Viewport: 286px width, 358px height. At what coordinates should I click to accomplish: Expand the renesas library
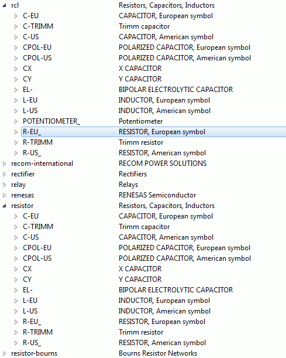pyautogui.click(x=4, y=196)
